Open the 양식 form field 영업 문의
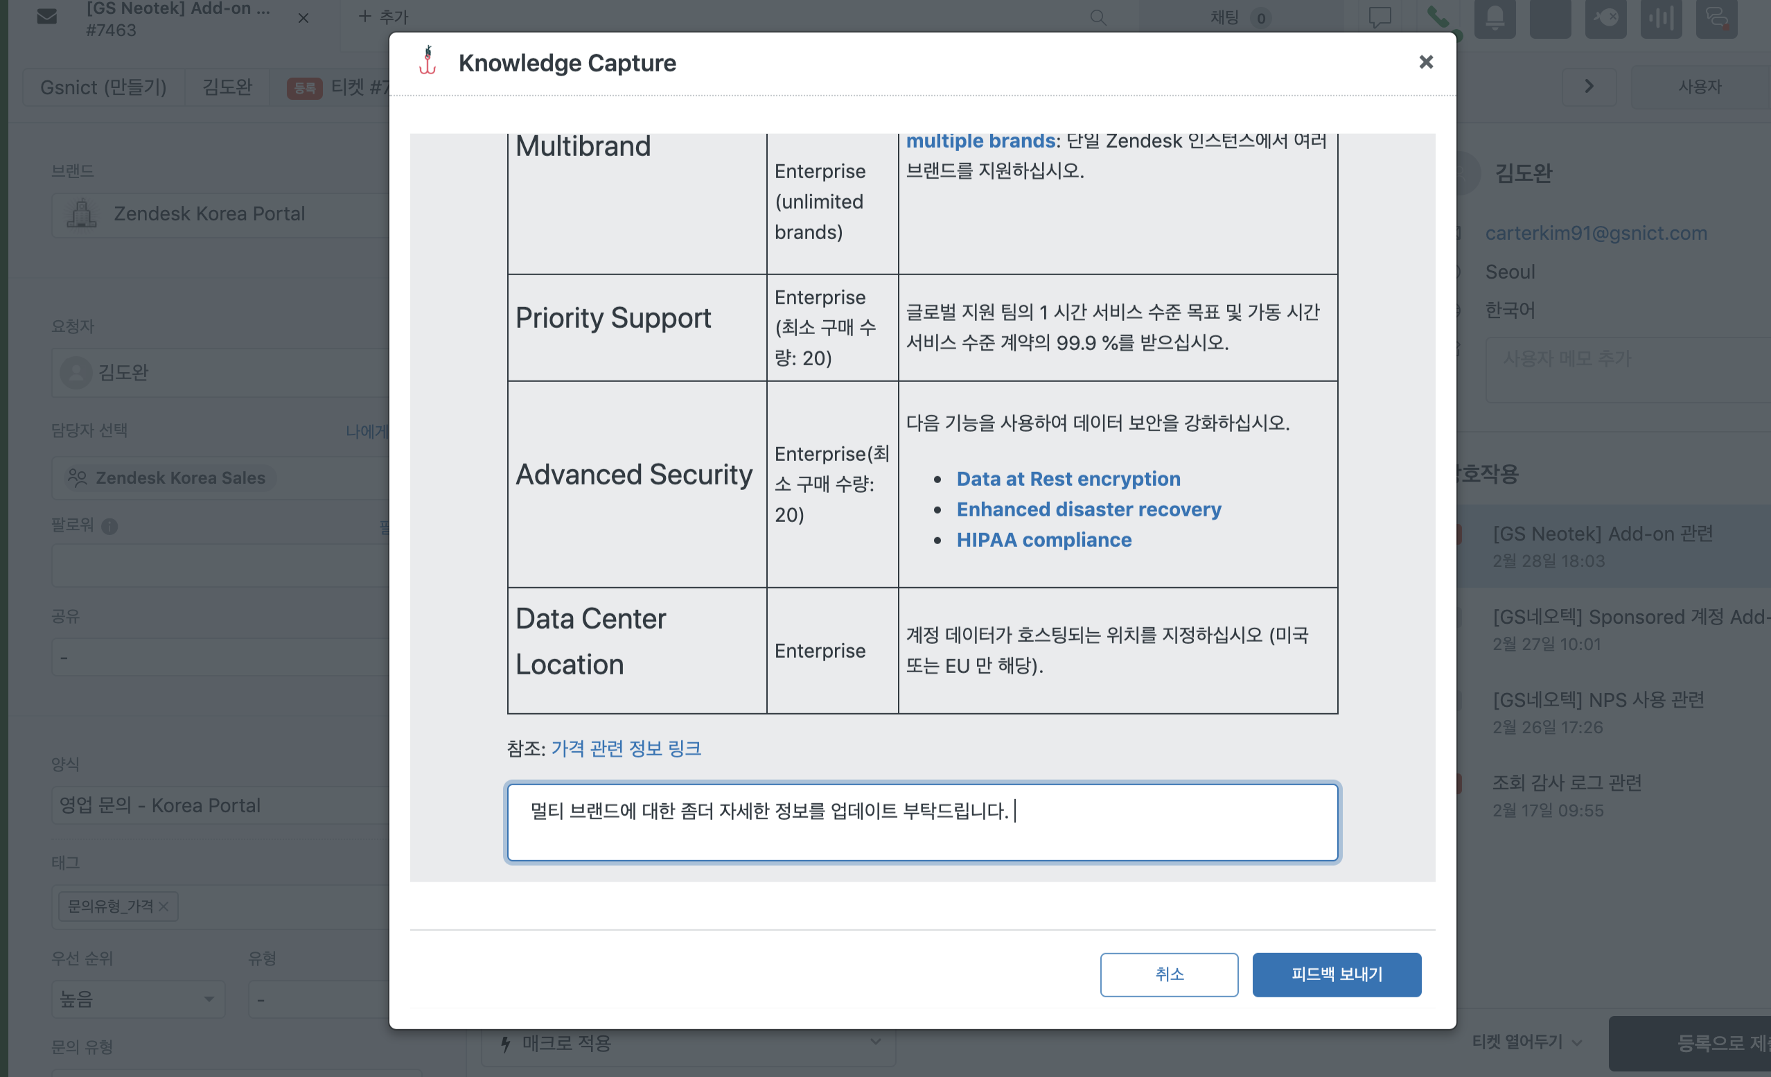Image resolution: width=1771 pixels, height=1077 pixels. (220, 805)
